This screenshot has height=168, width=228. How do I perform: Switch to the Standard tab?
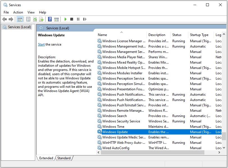tap(64, 158)
